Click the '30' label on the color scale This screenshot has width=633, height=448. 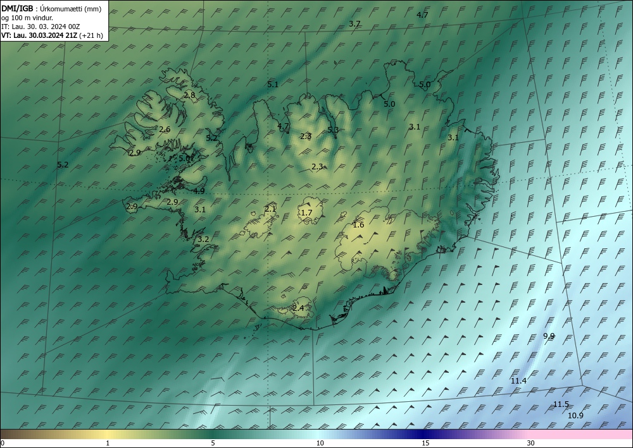pos(531,443)
